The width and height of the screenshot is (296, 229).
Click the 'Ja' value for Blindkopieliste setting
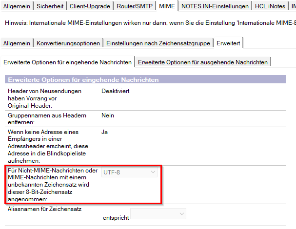click(104, 132)
